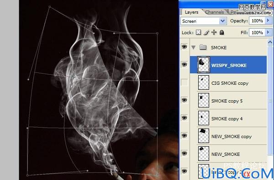Hide the NEW_SMOKE layer
The width and height of the screenshot is (274, 180).
(x=184, y=154)
